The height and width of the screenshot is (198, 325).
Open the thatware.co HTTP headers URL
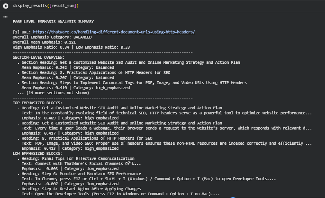point(114,32)
